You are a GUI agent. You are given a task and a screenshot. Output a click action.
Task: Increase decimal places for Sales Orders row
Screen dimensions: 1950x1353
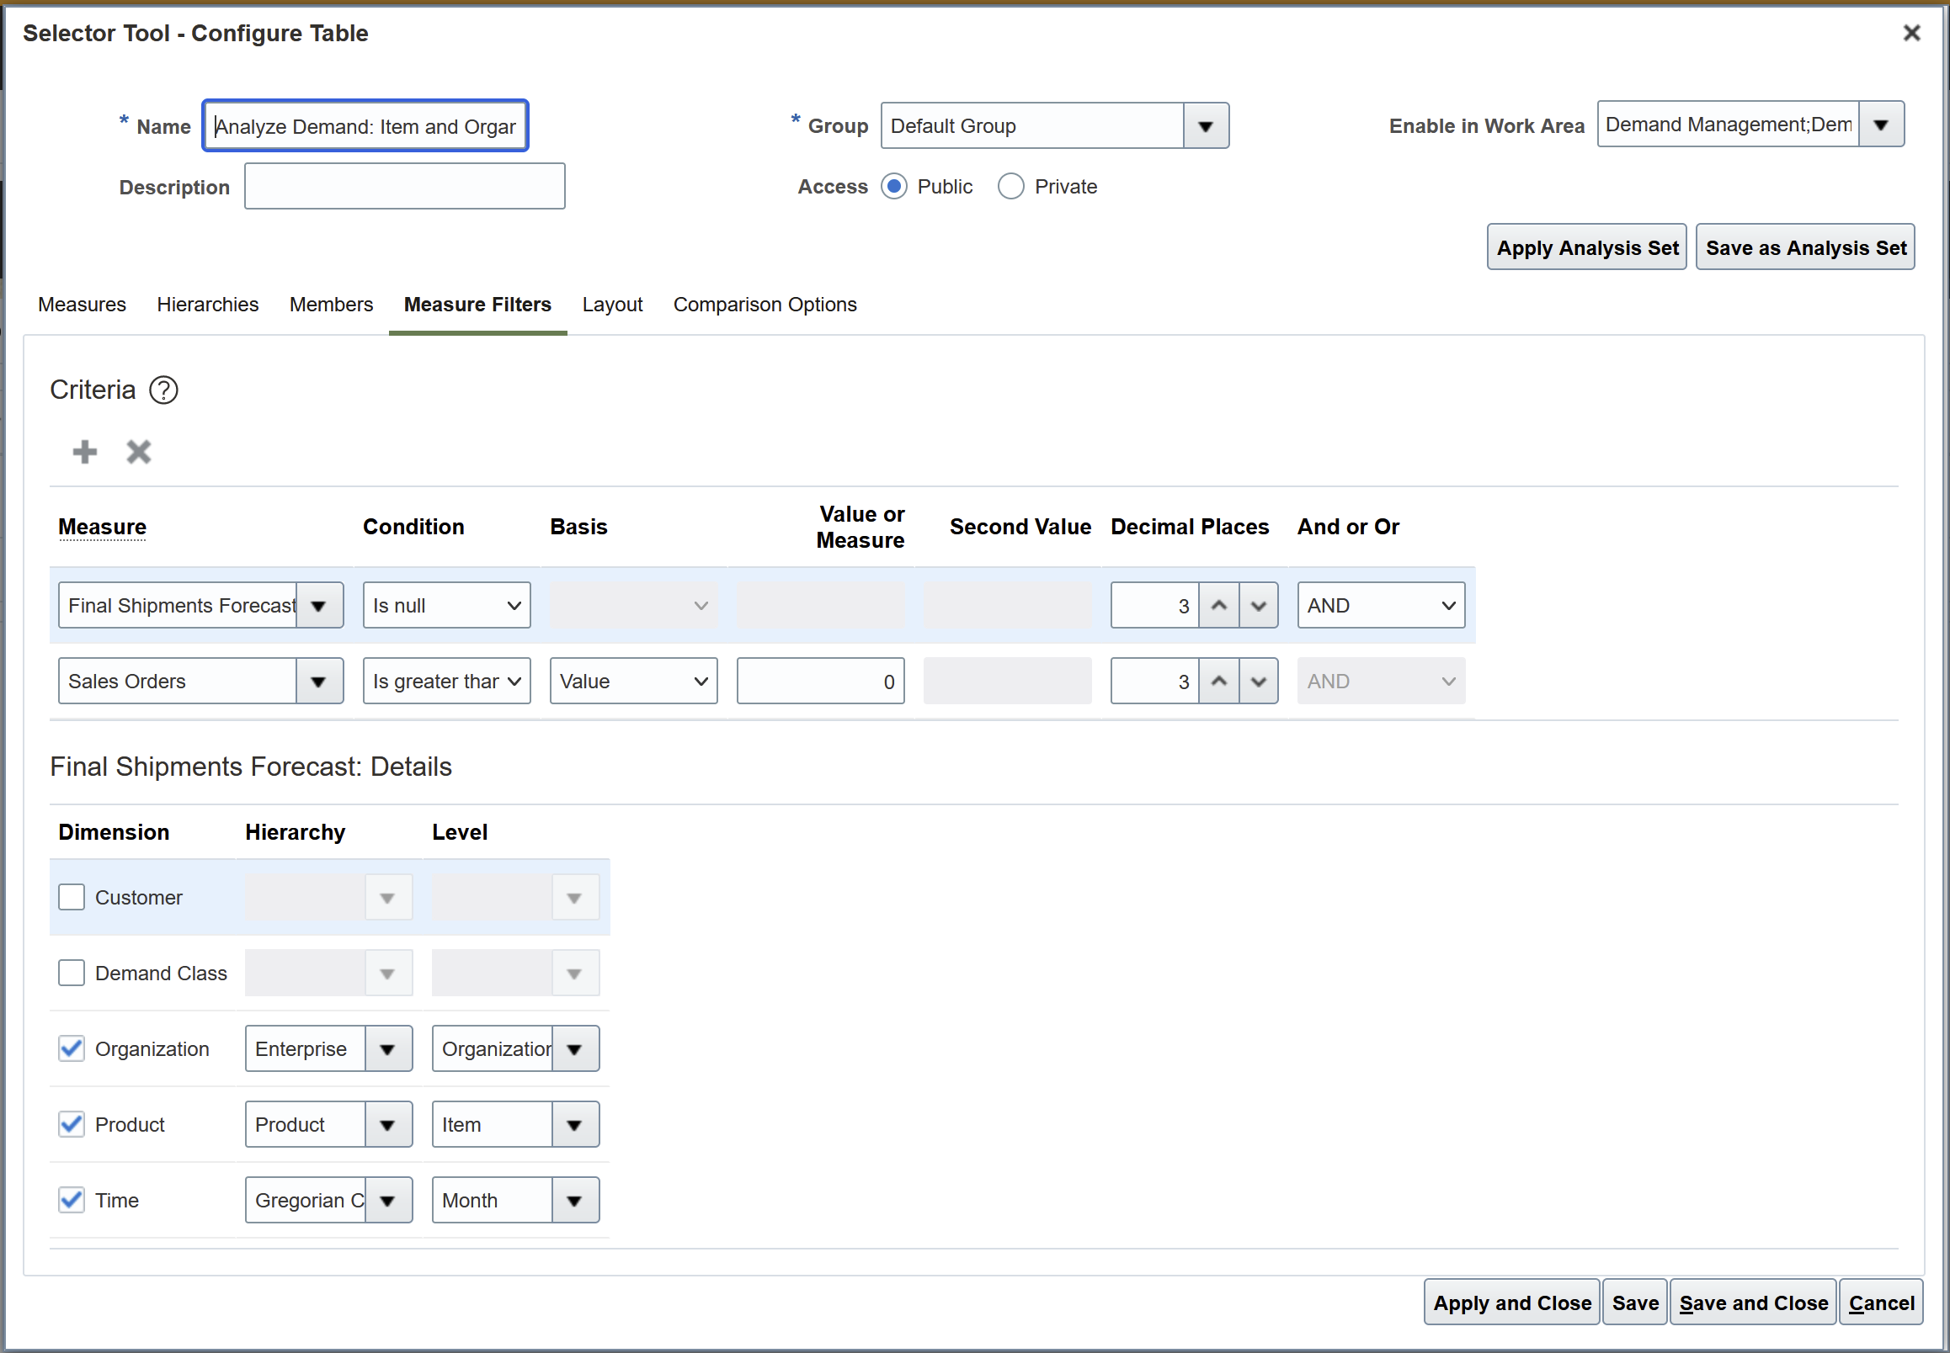pyautogui.click(x=1219, y=680)
